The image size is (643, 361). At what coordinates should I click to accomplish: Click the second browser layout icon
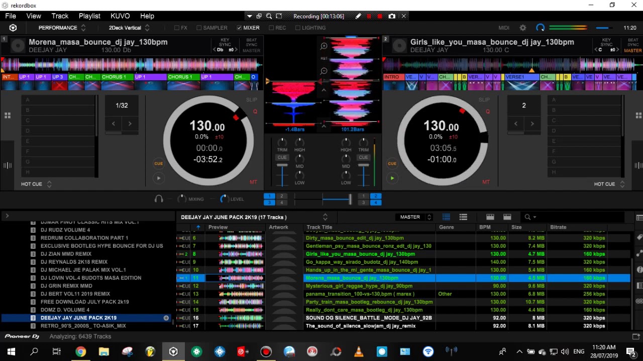coord(507,217)
